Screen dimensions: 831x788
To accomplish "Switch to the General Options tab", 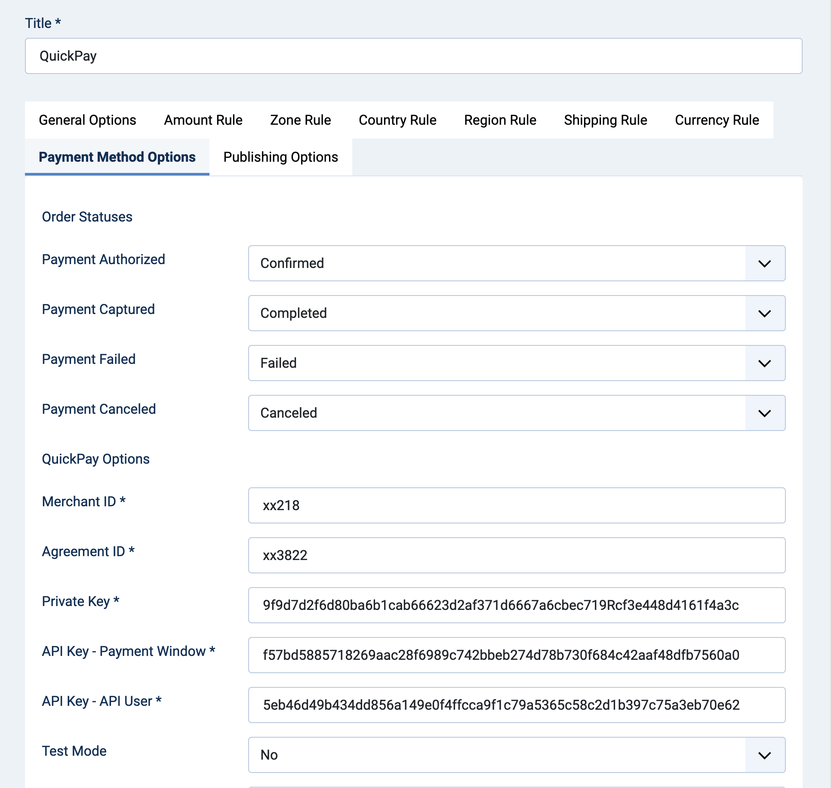I will click(x=87, y=120).
